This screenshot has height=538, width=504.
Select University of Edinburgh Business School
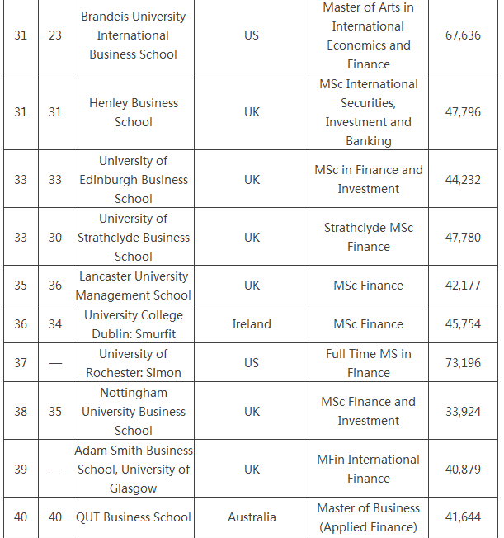[x=133, y=179]
